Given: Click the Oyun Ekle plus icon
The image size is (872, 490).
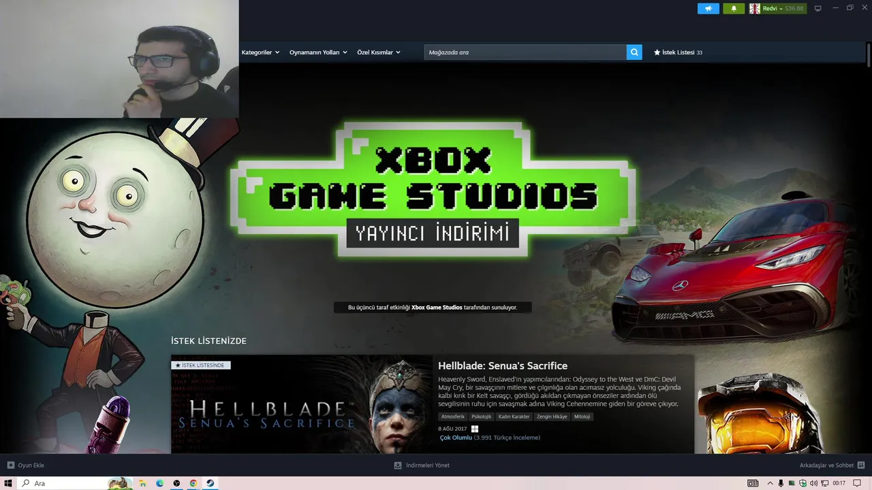Looking at the screenshot, I should [10, 465].
